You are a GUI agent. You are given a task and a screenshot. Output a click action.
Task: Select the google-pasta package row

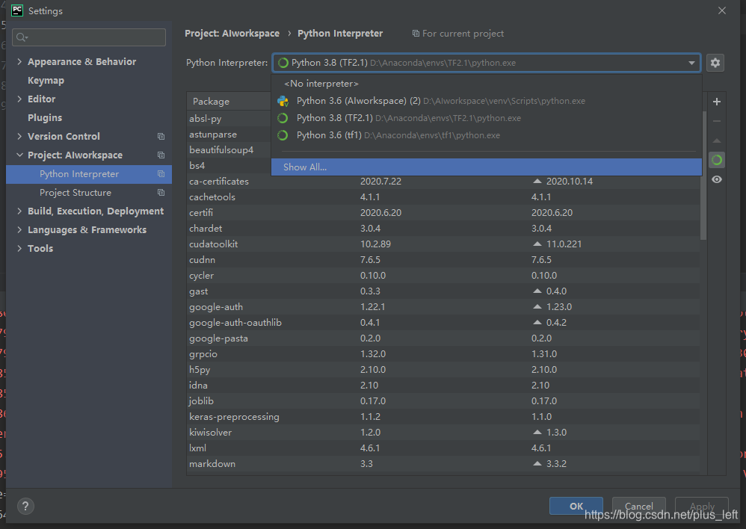coord(443,338)
